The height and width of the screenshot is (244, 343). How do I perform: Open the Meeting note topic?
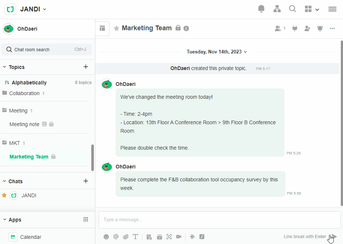(x=24, y=124)
